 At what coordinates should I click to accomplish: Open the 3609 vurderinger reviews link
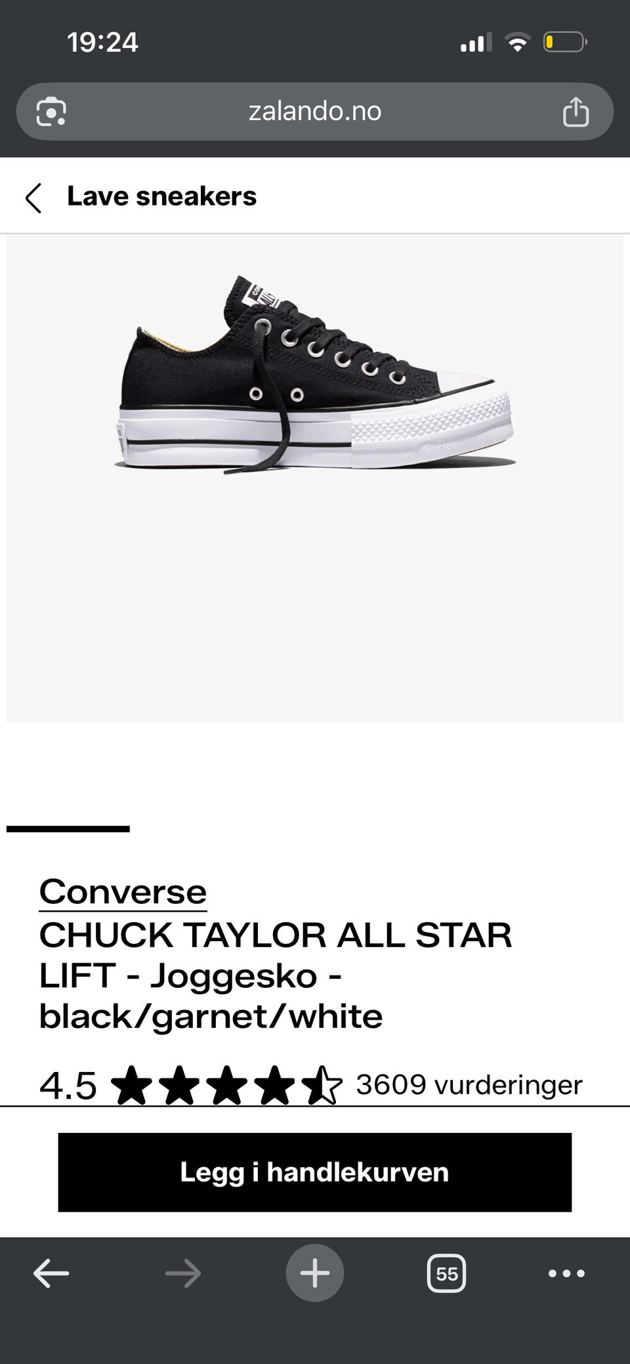click(469, 1084)
